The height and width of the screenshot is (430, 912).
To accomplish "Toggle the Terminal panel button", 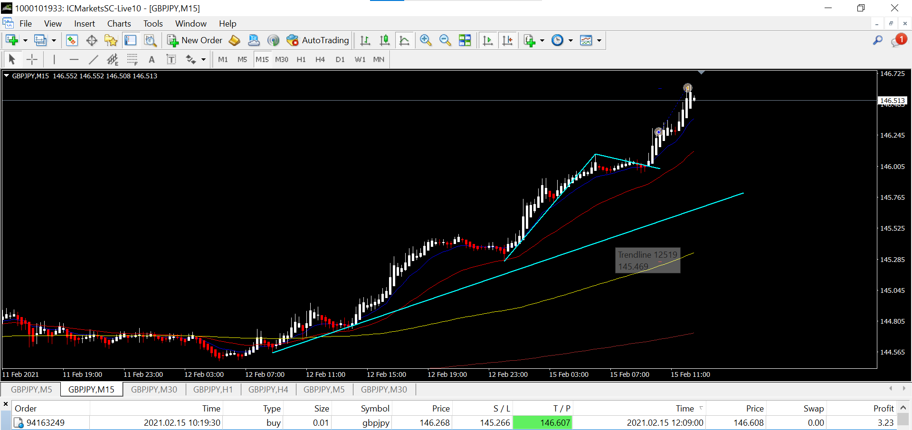I will (x=130, y=40).
